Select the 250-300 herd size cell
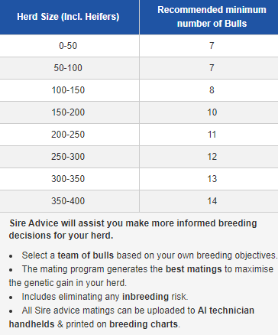 click(x=69, y=157)
